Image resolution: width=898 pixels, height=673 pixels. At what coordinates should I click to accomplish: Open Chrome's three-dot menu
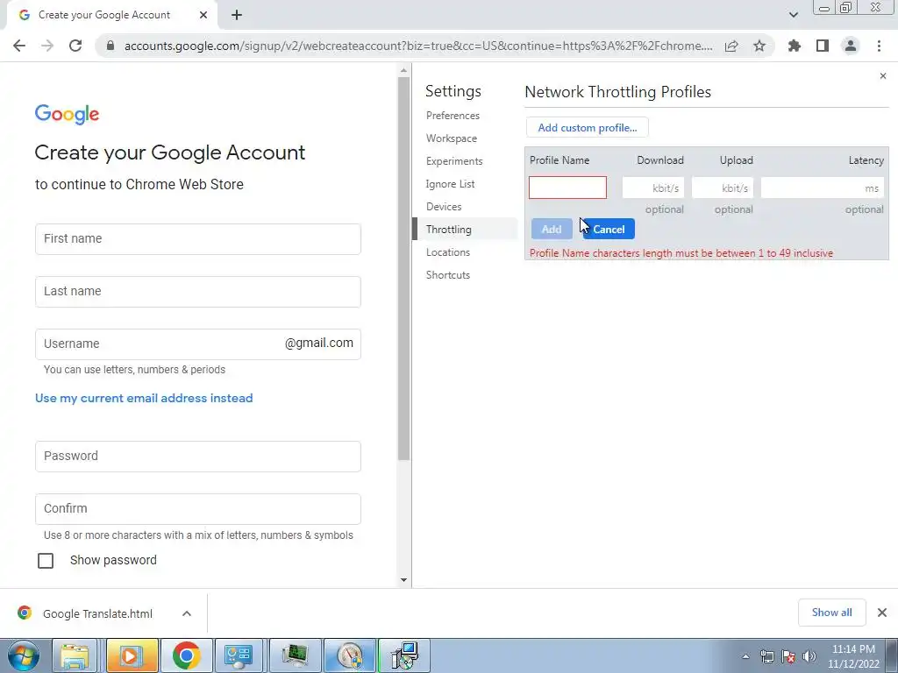pos(879,46)
